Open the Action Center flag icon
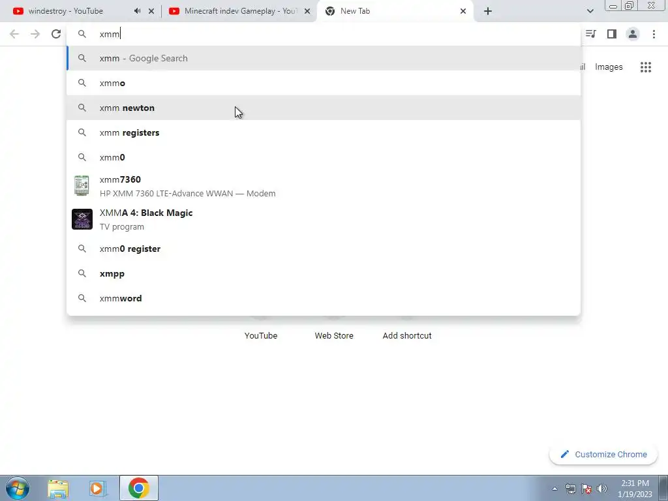The height and width of the screenshot is (501, 668). (x=586, y=489)
